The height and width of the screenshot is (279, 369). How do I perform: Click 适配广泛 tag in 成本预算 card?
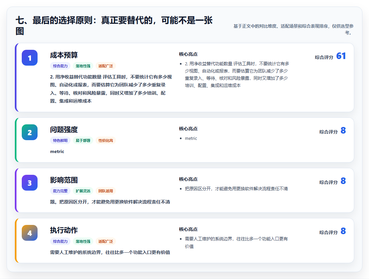pyautogui.click(x=106, y=66)
